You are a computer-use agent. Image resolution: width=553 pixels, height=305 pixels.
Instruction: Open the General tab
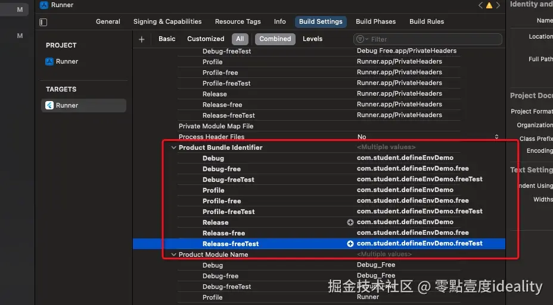[x=108, y=21]
